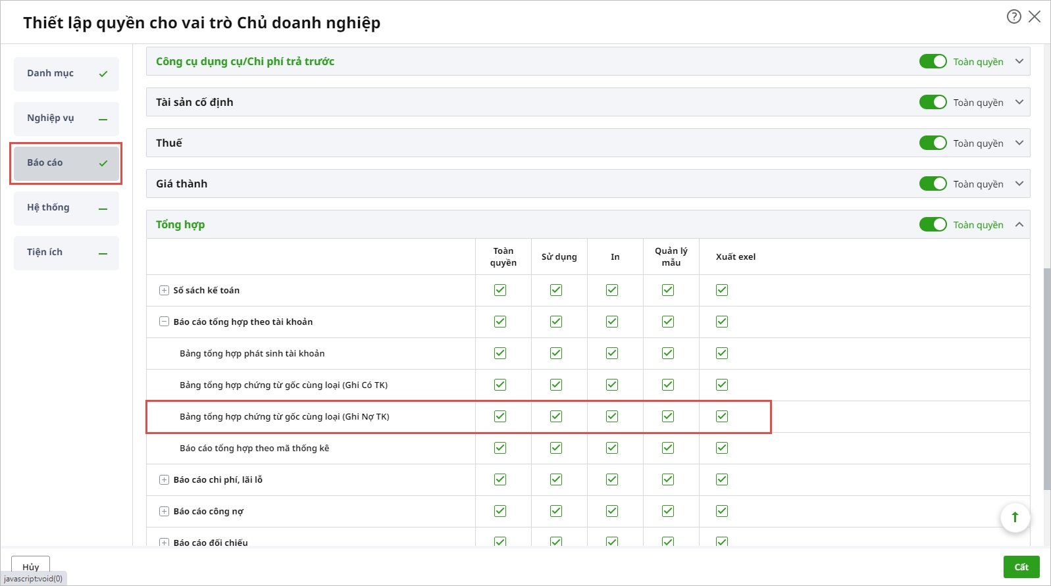
Task: Expand the Báo cáo đối chiếu node
Action: 165,543
